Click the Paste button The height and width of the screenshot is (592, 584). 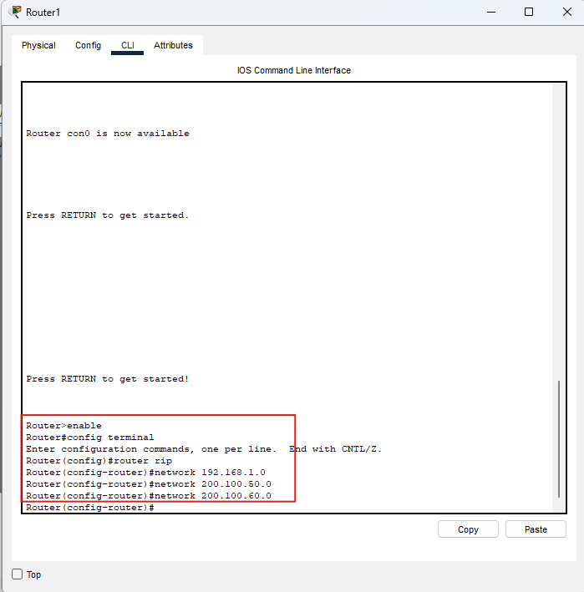coord(536,529)
